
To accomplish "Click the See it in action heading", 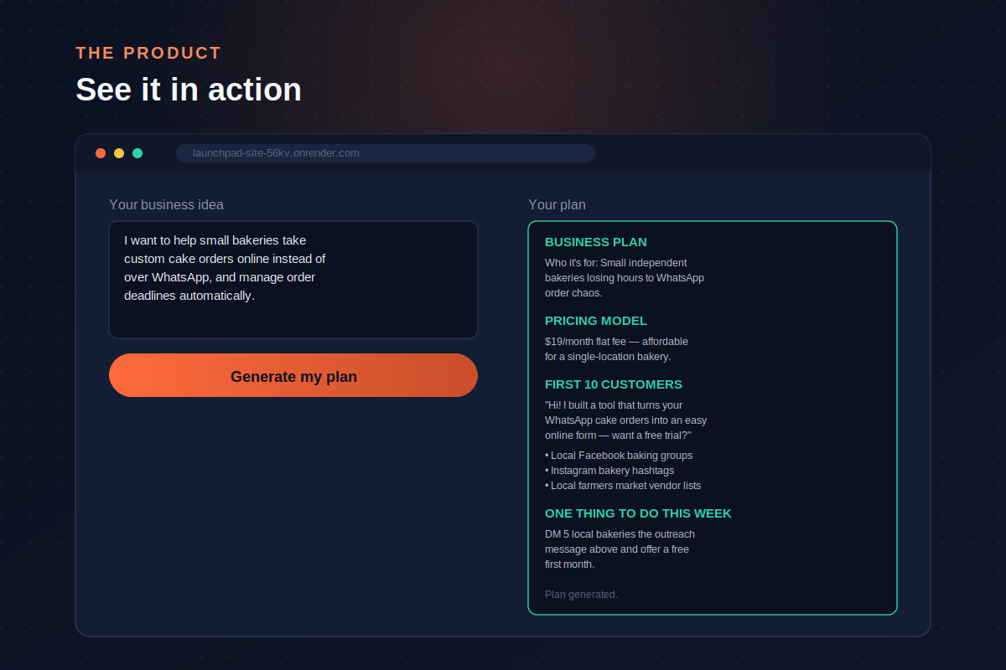I will click(x=189, y=90).
